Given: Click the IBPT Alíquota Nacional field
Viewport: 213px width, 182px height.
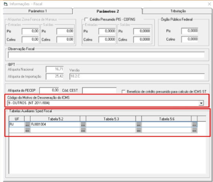Looking at the screenshot, I should (55, 69).
